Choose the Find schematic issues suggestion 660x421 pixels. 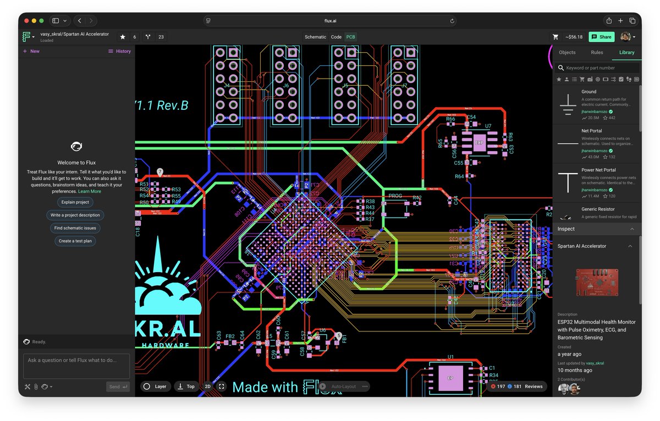[x=75, y=228]
